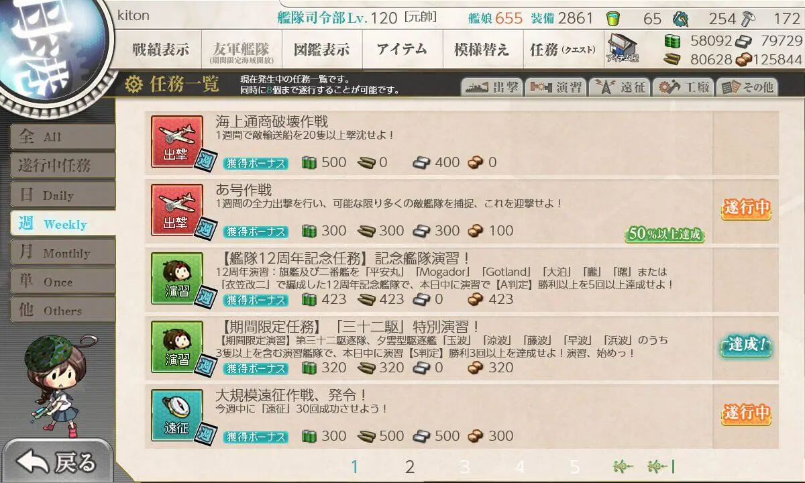Click the sortie quest icon for あ号作戦

[x=177, y=210]
